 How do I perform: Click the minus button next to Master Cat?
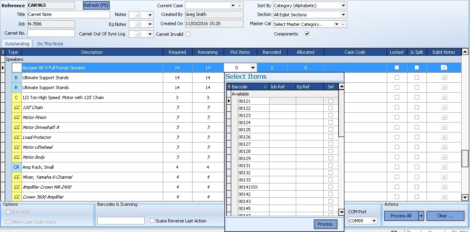pyautogui.click(x=343, y=24)
